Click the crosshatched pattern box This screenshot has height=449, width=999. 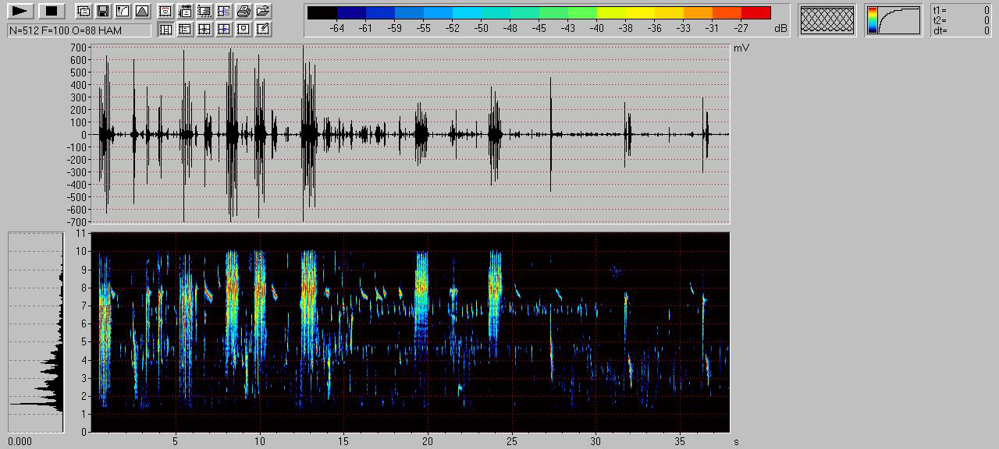(x=827, y=20)
